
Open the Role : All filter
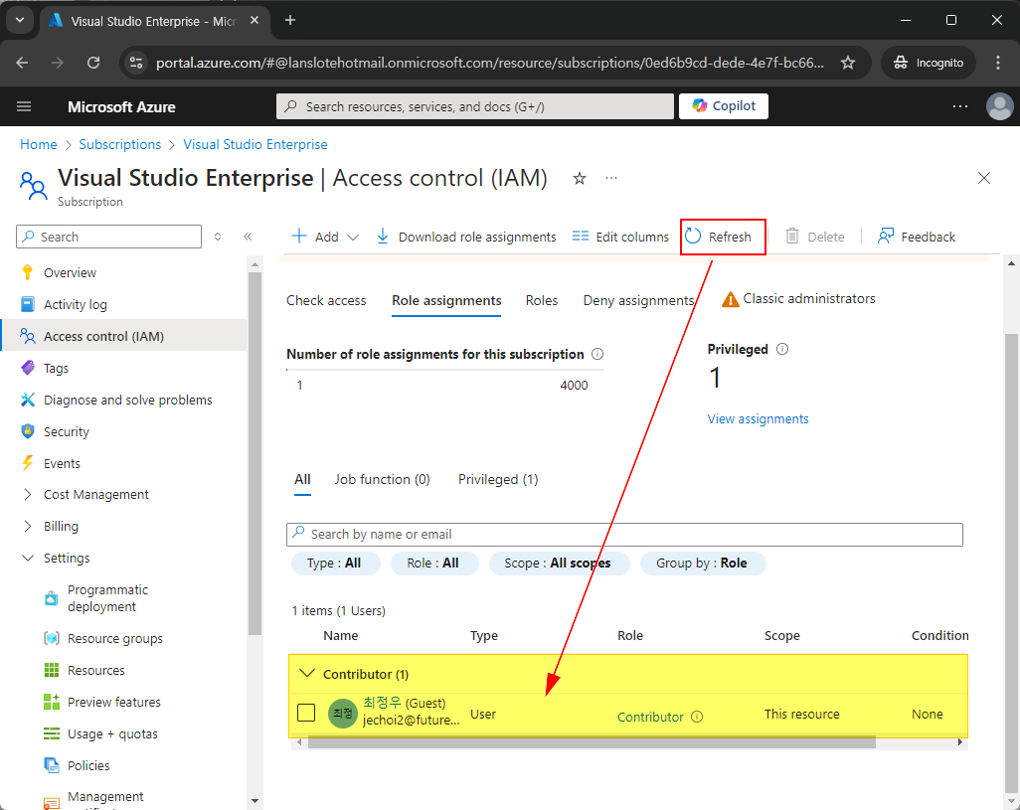pyautogui.click(x=433, y=563)
